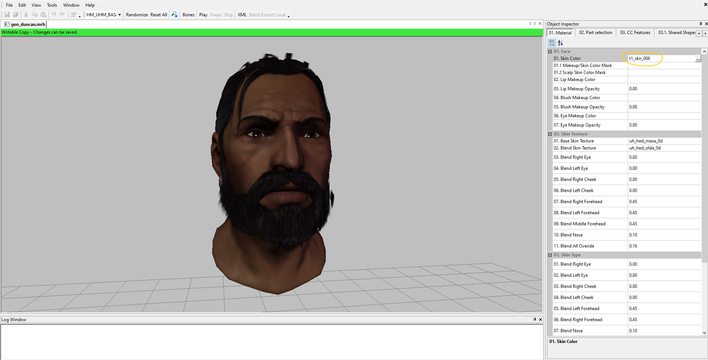This screenshot has height=360, width=708.
Task: Click the ellipsis button for Skin Color
Action: 698,58
